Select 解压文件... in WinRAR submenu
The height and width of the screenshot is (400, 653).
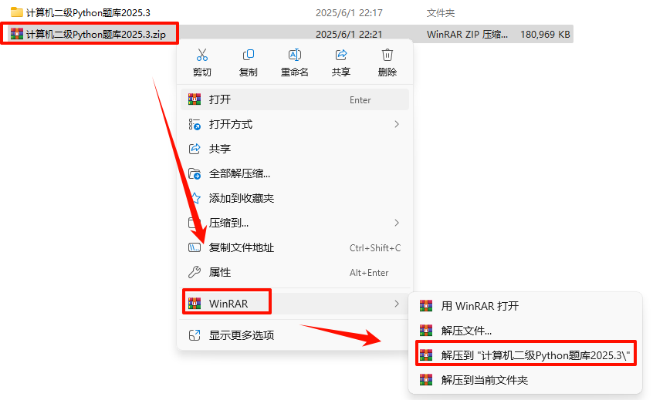click(x=526, y=331)
